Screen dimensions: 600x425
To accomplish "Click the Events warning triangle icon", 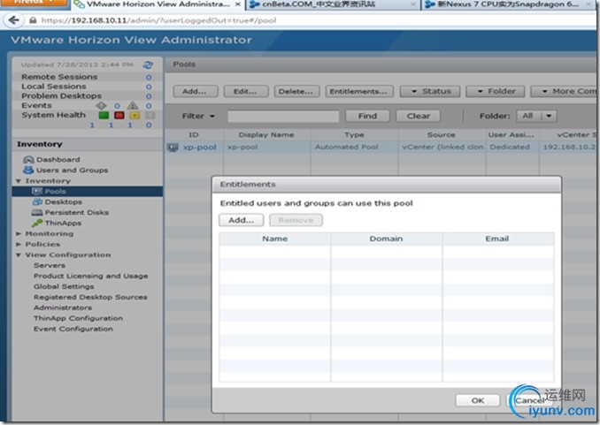I will (x=133, y=105).
